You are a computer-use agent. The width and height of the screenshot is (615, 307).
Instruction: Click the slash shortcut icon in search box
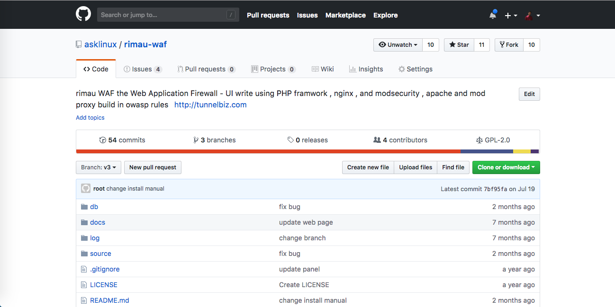point(231,15)
